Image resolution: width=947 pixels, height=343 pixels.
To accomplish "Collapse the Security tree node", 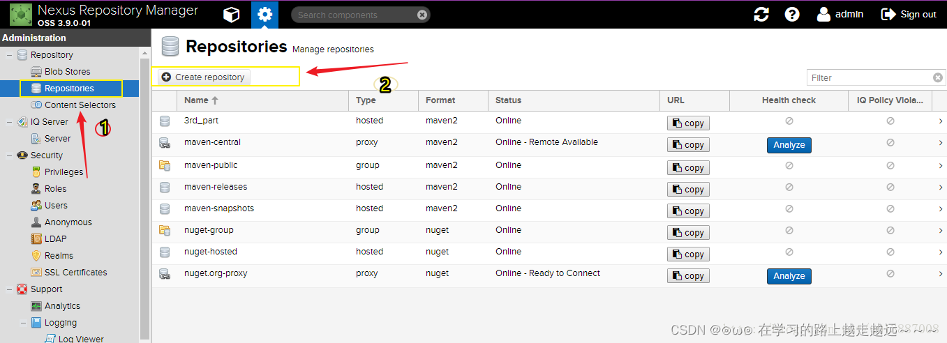I will (9, 155).
